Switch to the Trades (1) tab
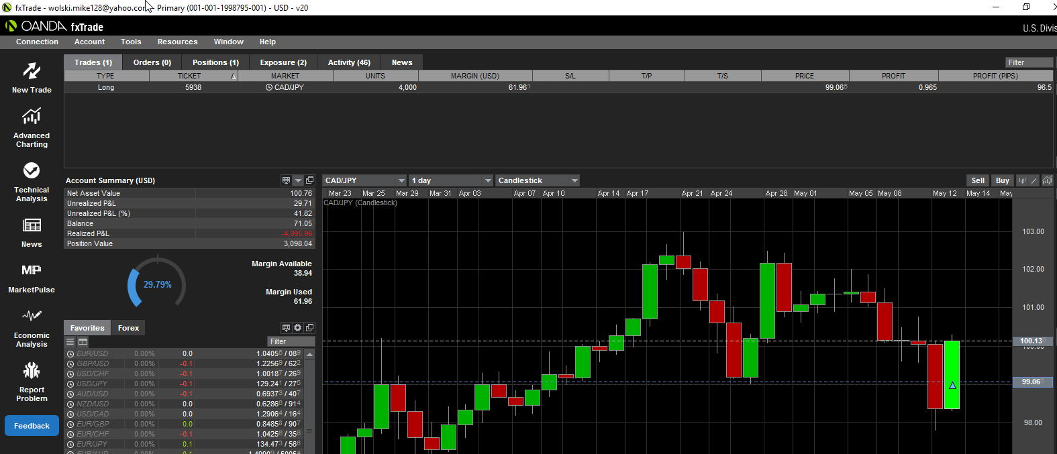1057x454 pixels. [x=93, y=62]
